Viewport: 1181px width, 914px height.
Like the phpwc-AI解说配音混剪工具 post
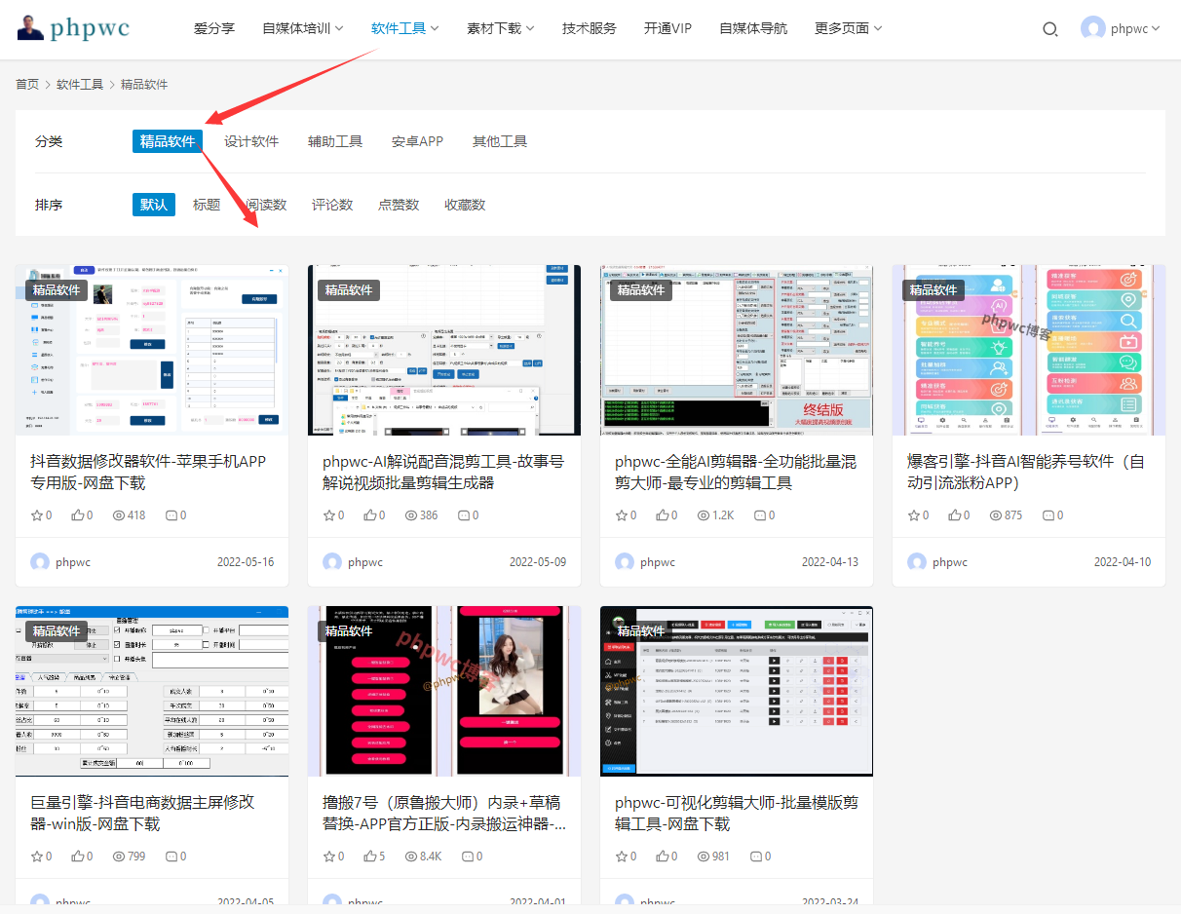(x=370, y=515)
